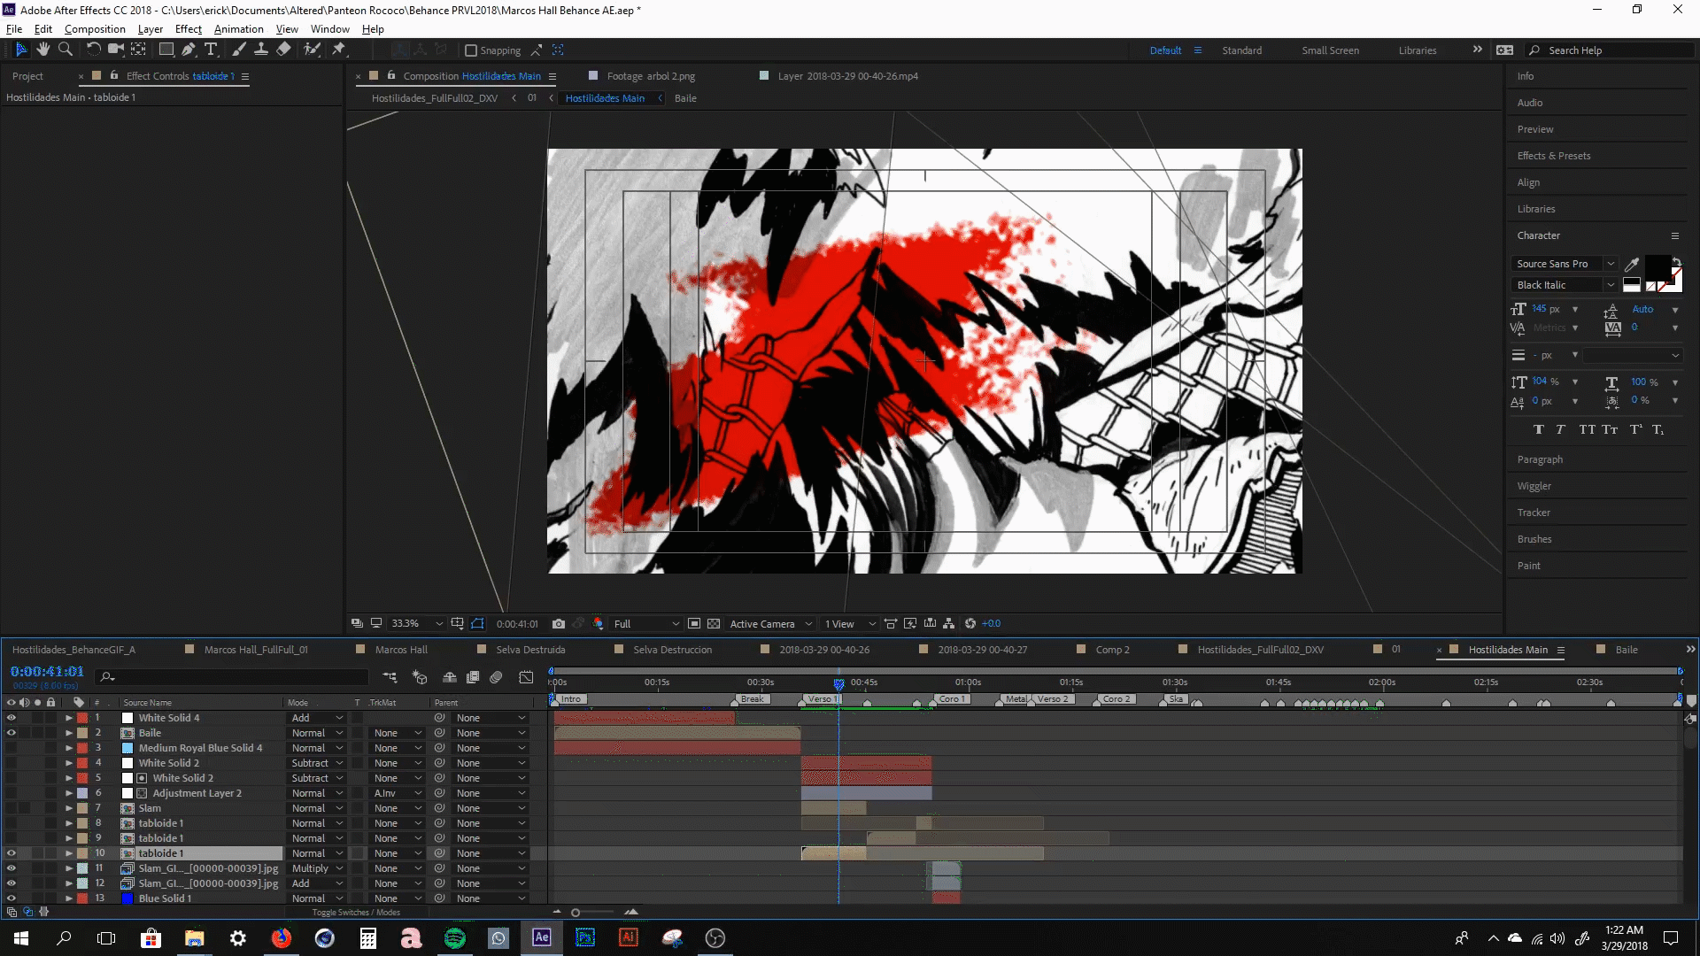Switch to the Standard workspace
The image size is (1700, 956).
pos(1242,50)
